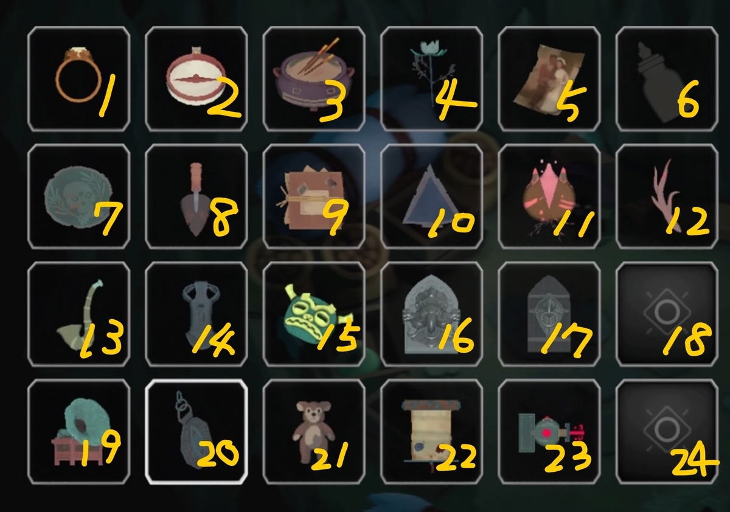
Task: Select the blue triangle prism in slot 10
Action: 432,196
